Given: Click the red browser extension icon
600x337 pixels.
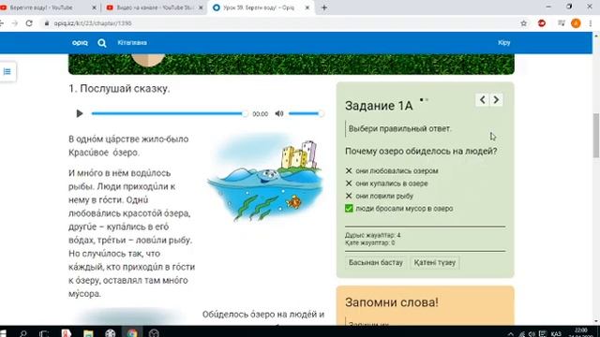Looking at the screenshot, I should pyautogui.click(x=542, y=23).
